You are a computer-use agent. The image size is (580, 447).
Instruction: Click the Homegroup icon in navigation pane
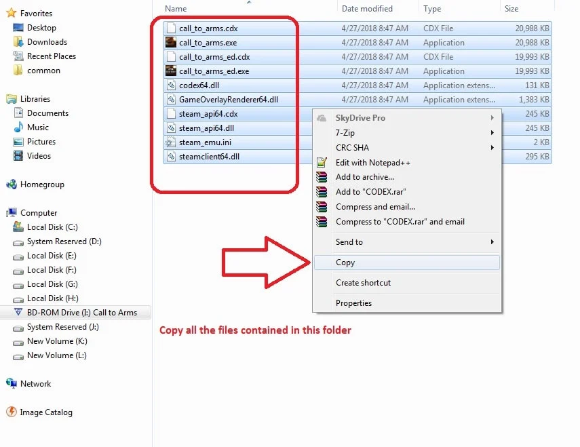(x=12, y=184)
